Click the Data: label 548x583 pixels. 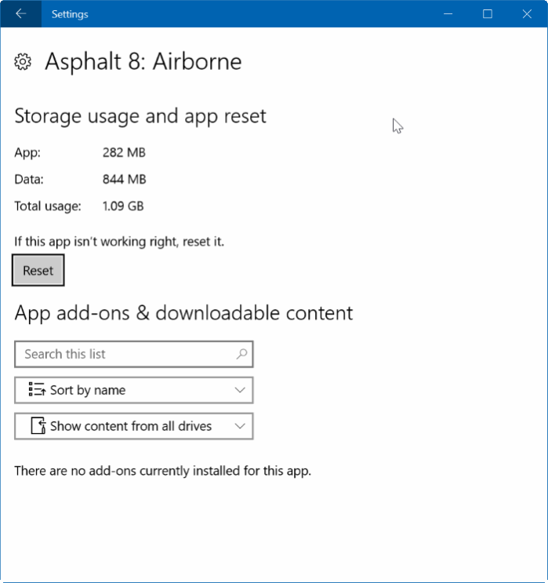tap(29, 179)
